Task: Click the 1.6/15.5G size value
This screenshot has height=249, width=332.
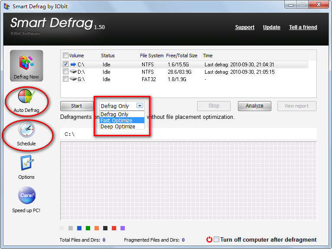Action: click(178, 65)
